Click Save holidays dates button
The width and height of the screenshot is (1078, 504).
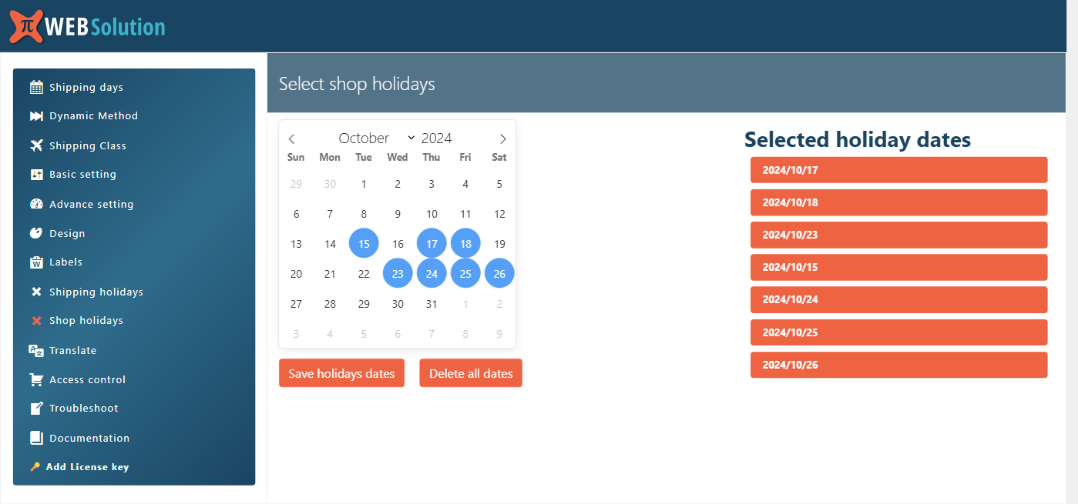tap(341, 372)
